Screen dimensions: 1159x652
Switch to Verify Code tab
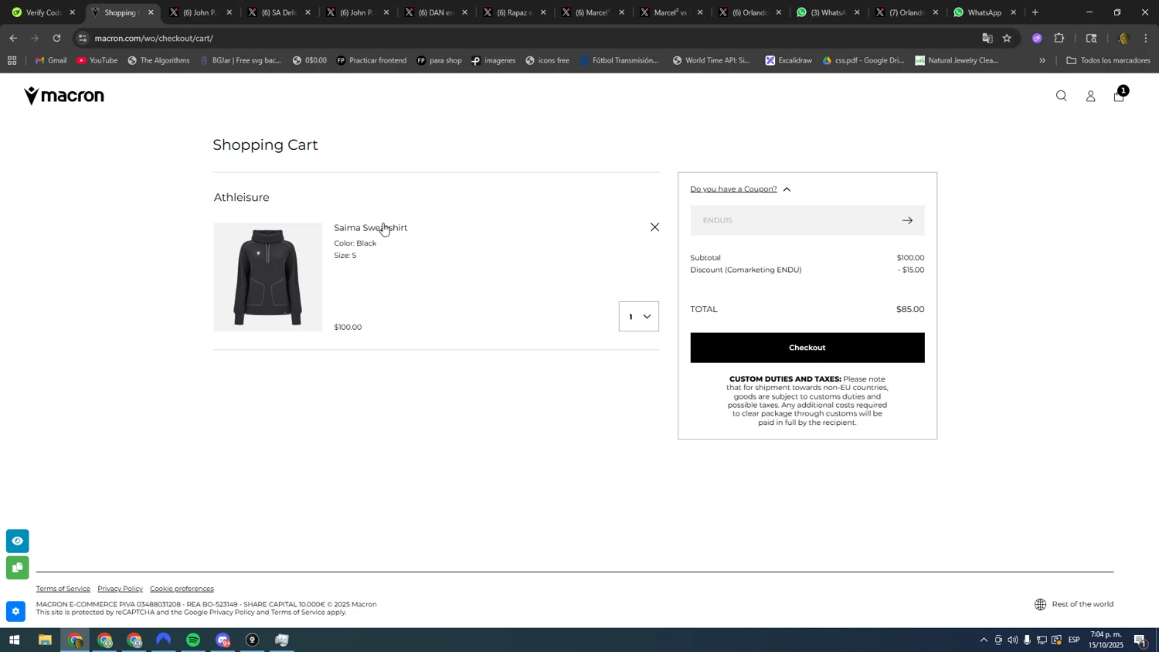pyautogui.click(x=42, y=12)
